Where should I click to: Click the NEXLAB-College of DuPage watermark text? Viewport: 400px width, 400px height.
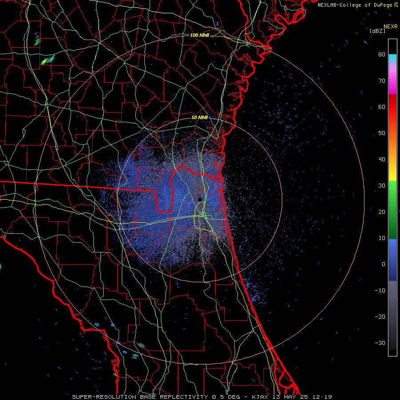click(358, 5)
